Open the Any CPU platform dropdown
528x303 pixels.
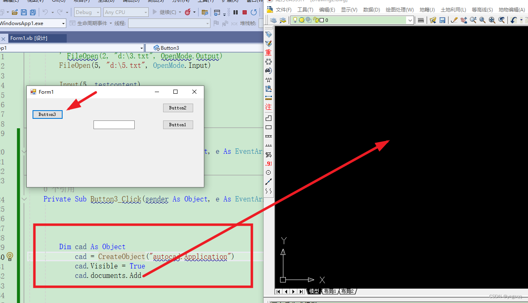[126, 12]
